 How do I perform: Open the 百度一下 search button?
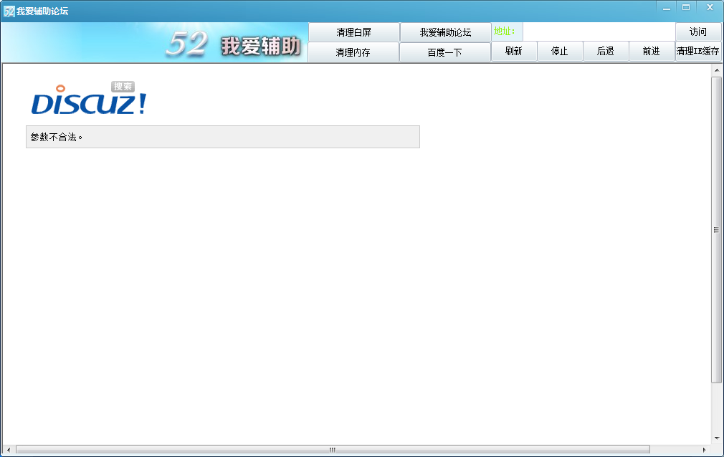444,52
